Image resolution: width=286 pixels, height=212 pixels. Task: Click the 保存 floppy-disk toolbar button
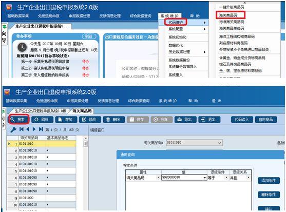pyautogui.click(x=138, y=120)
